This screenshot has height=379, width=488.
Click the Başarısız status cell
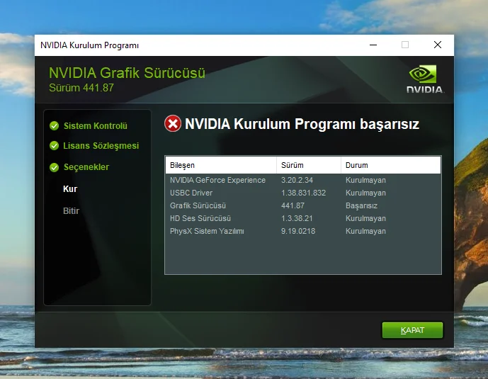tap(361, 205)
